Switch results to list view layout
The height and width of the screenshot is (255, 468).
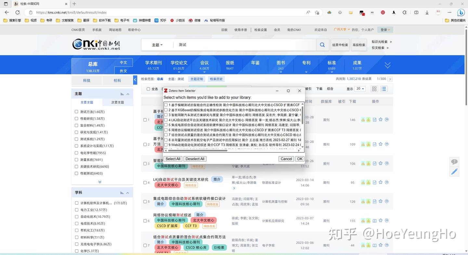pos(383,89)
